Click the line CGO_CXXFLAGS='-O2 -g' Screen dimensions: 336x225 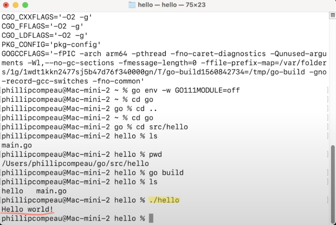tap(47, 17)
